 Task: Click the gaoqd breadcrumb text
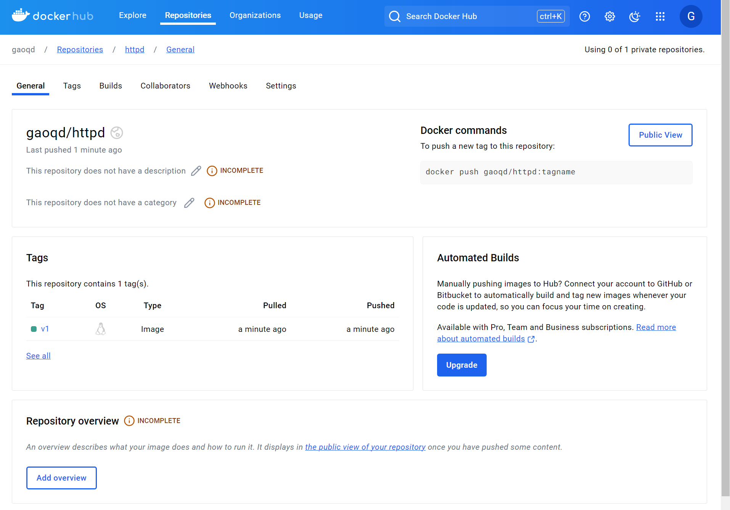[23, 50]
